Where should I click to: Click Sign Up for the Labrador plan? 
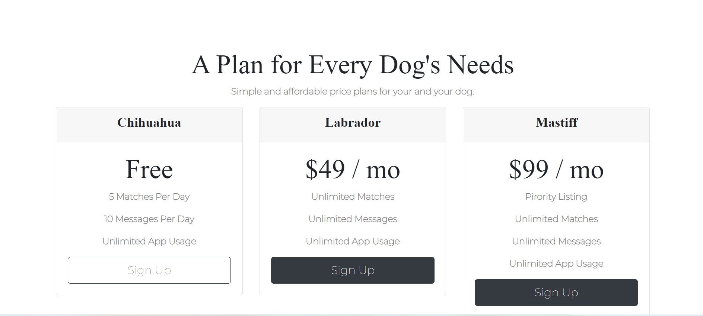[x=353, y=270]
